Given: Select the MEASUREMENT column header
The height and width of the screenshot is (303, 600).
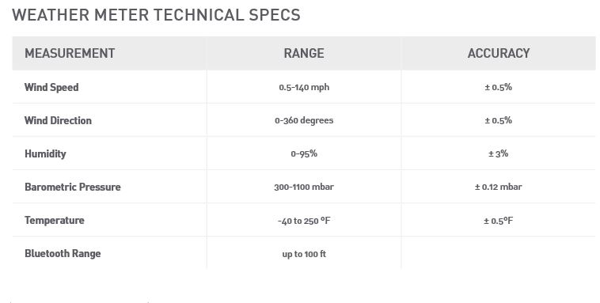Looking at the screenshot, I should point(70,53).
